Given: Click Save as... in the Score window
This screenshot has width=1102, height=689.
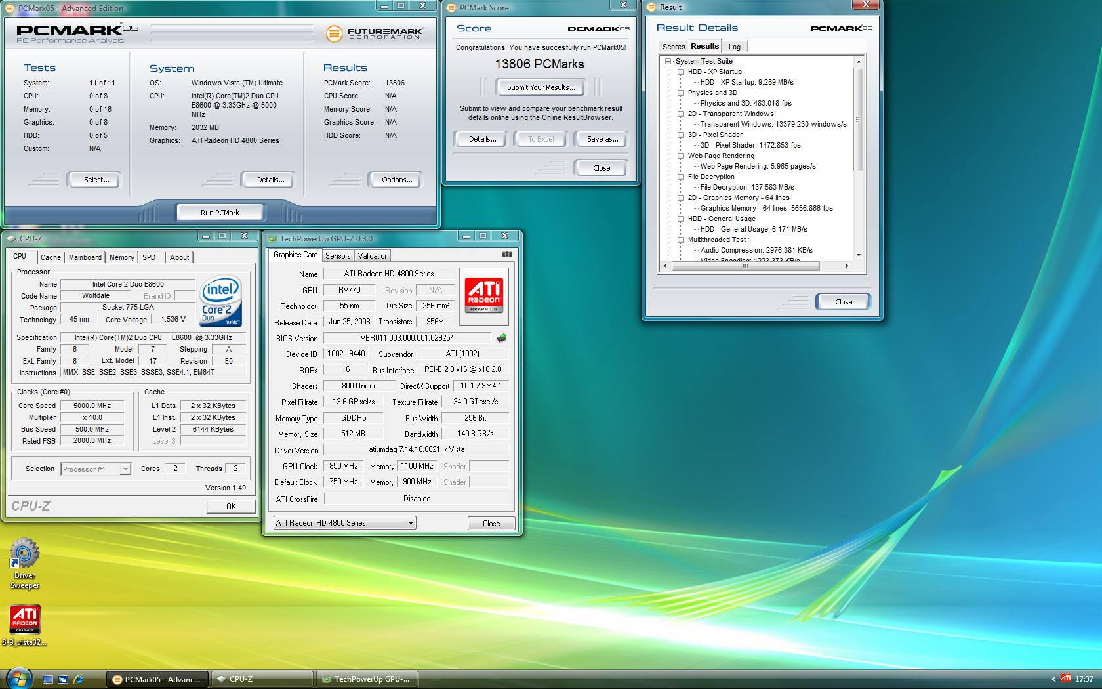Looking at the screenshot, I should (x=602, y=139).
